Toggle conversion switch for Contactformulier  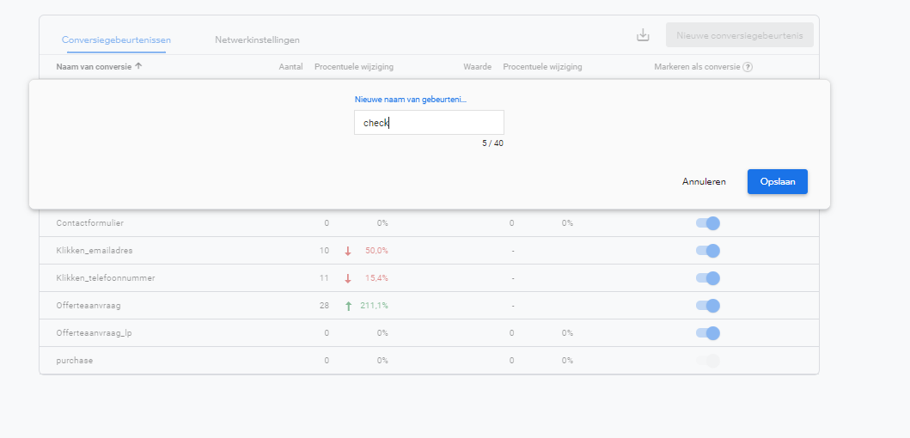[x=708, y=223]
